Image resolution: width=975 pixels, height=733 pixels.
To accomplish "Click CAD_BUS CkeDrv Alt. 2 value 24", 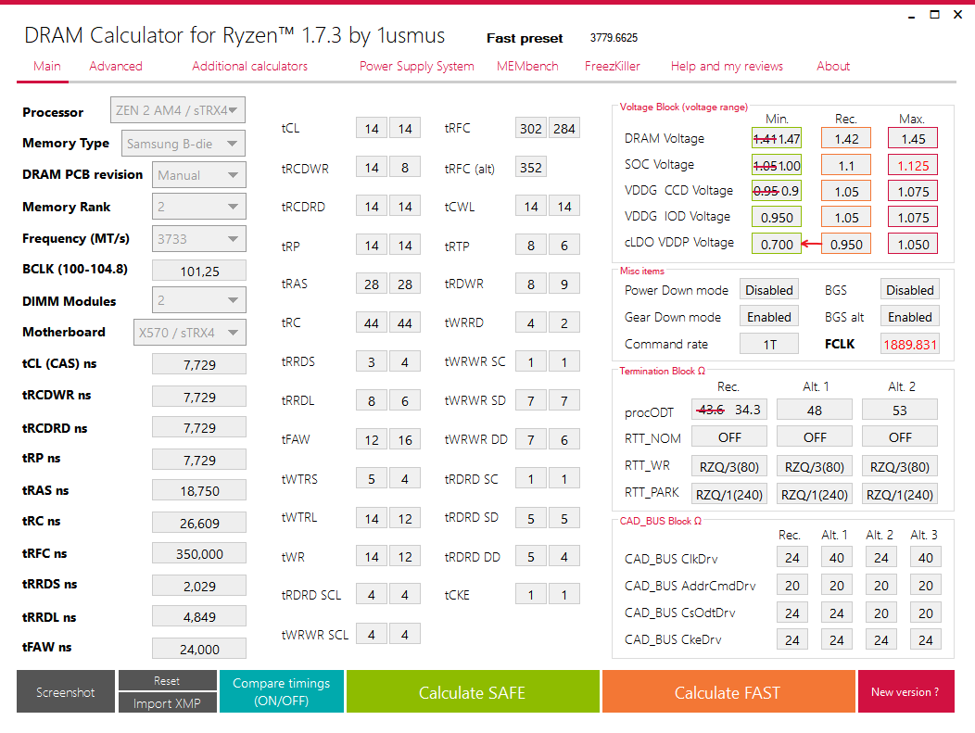I will [881, 639].
